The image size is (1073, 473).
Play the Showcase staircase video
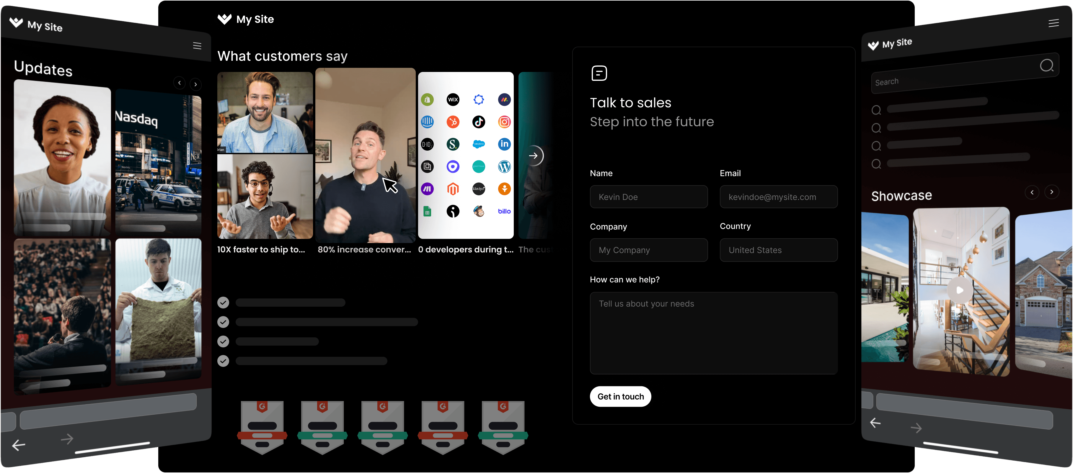point(960,290)
